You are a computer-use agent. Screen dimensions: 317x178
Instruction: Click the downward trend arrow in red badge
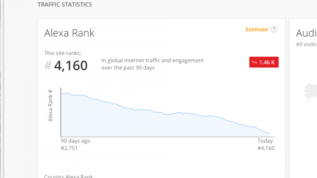coord(254,63)
